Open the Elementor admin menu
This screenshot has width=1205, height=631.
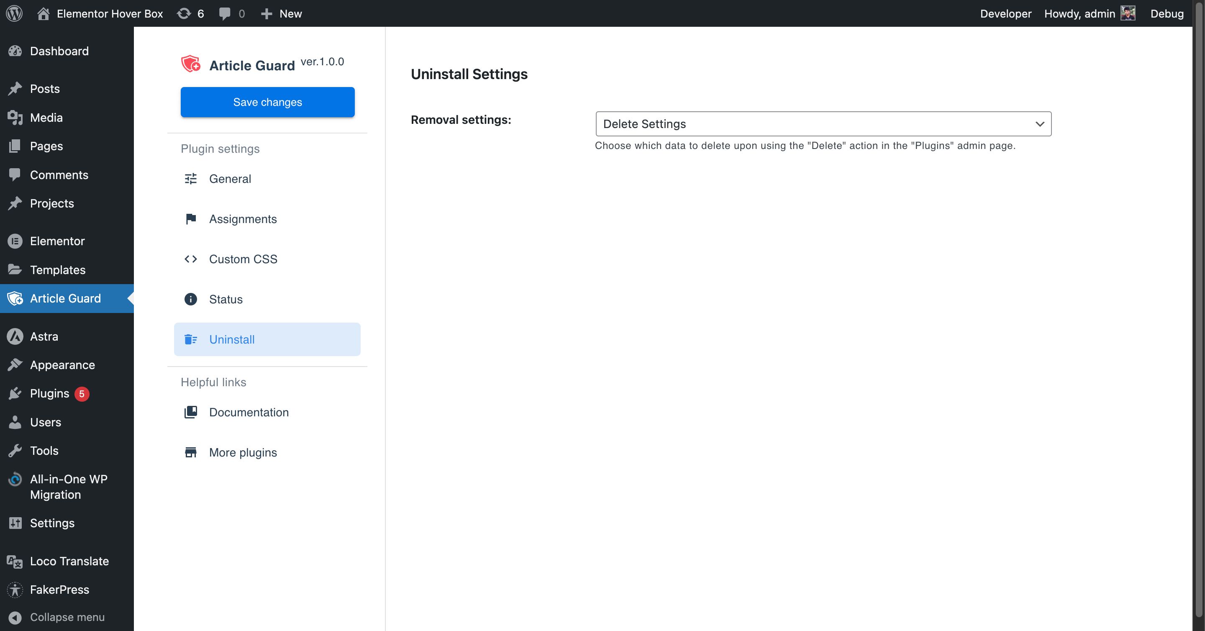(57, 241)
